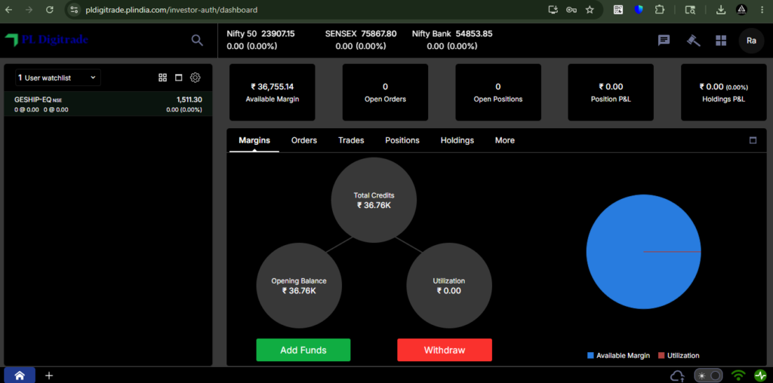Open the messages chat icon

coord(664,41)
